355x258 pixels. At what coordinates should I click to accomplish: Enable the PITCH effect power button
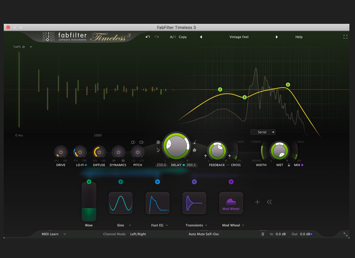click(x=138, y=152)
